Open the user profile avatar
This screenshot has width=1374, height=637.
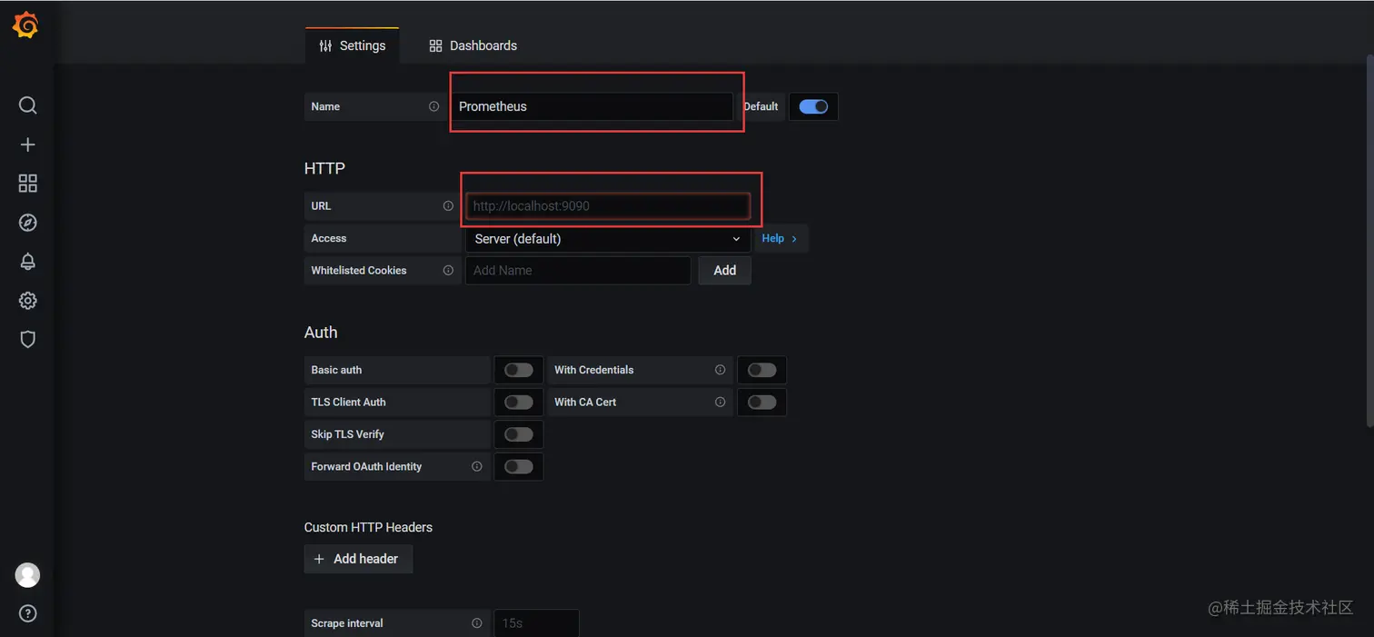28,574
